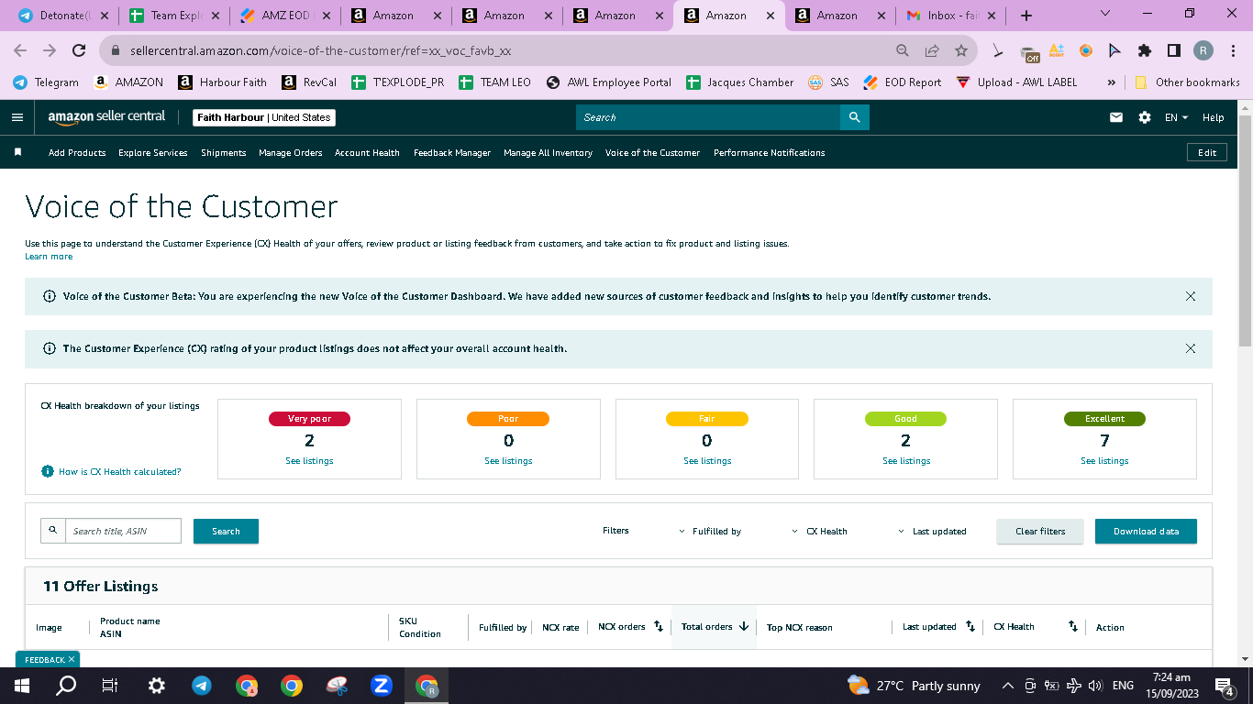The width and height of the screenshot is (1253, 704).
Task: Follow the Learn more link
Action: pyautogui.click(x=49, y=257)
